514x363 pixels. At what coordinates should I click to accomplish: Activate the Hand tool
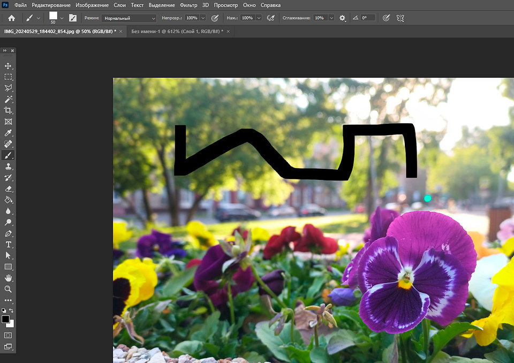tap(8, 278)
